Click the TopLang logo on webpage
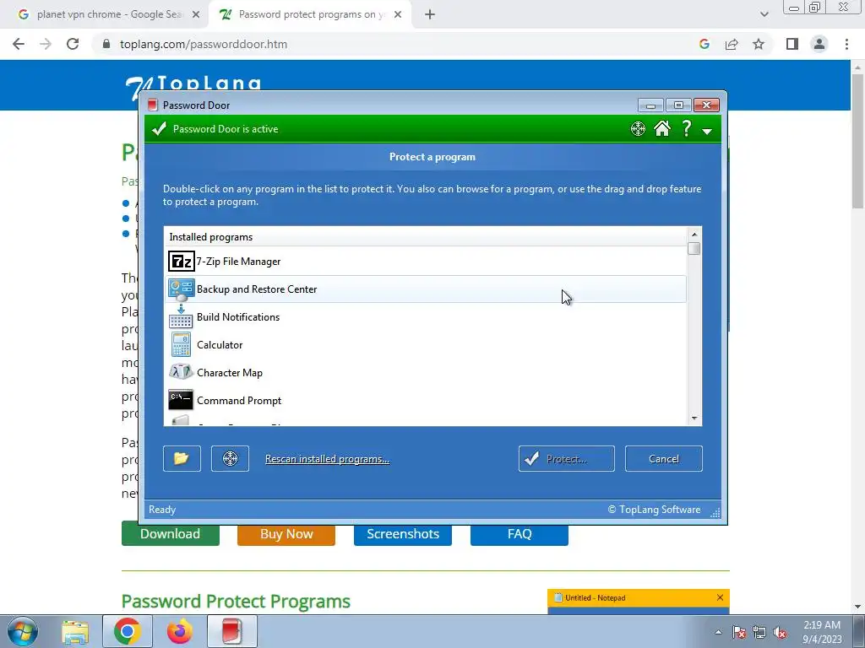 [x=193, y=87]
